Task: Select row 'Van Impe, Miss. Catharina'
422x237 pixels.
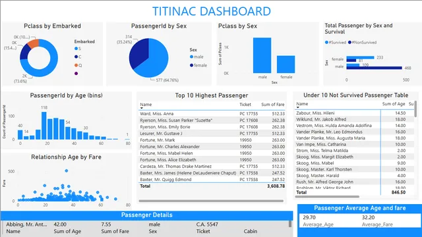Action: click(355, 144)
